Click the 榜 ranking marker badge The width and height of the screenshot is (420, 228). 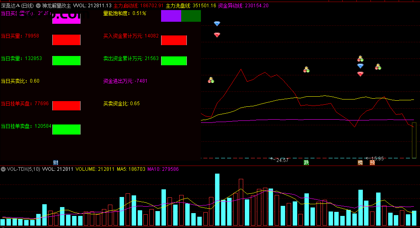[x=360, y=163]
